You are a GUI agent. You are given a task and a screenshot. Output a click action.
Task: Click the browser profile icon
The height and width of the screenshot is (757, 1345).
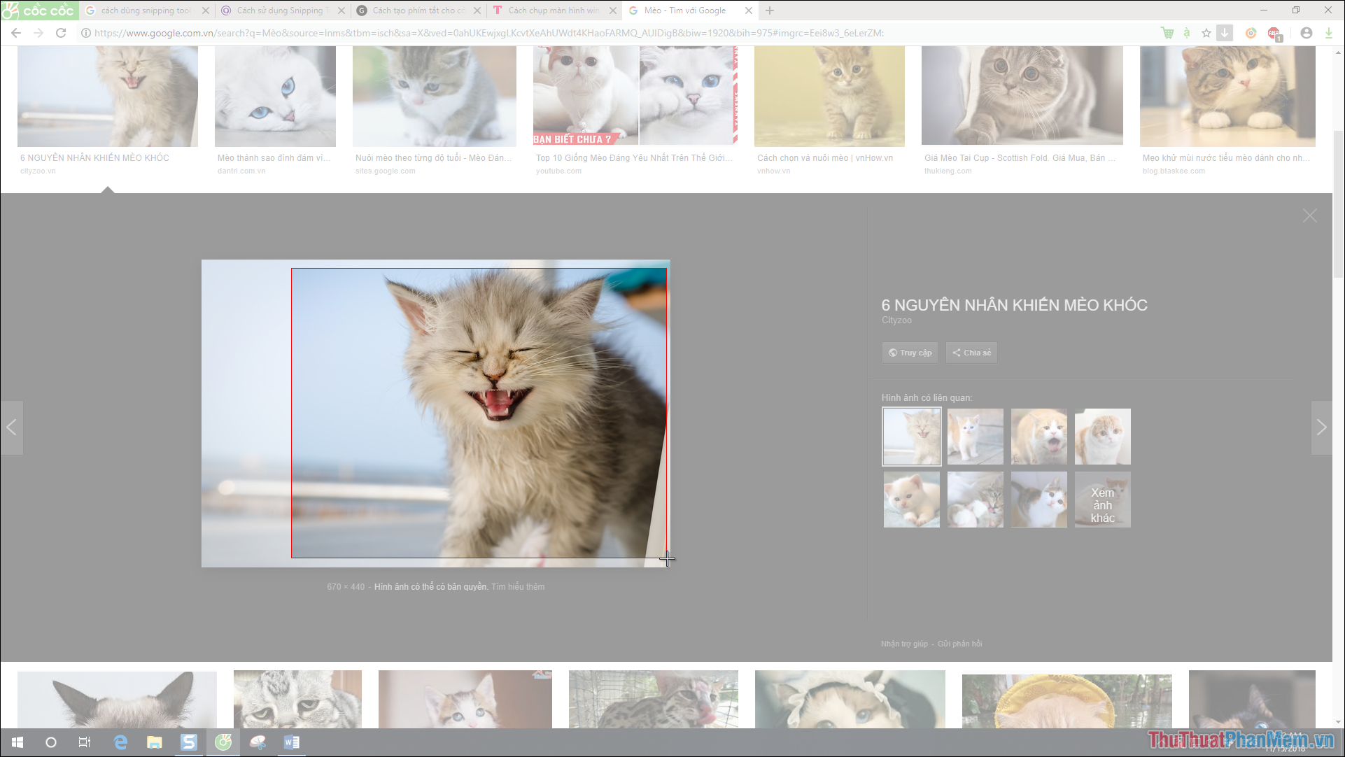click(1306, 33)
